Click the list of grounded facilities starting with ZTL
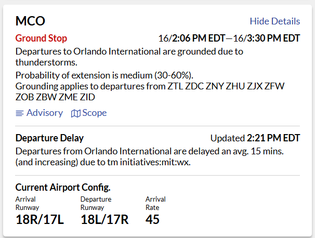The height and width of the screenshot is (238, 315). click(x=150, y=91)
